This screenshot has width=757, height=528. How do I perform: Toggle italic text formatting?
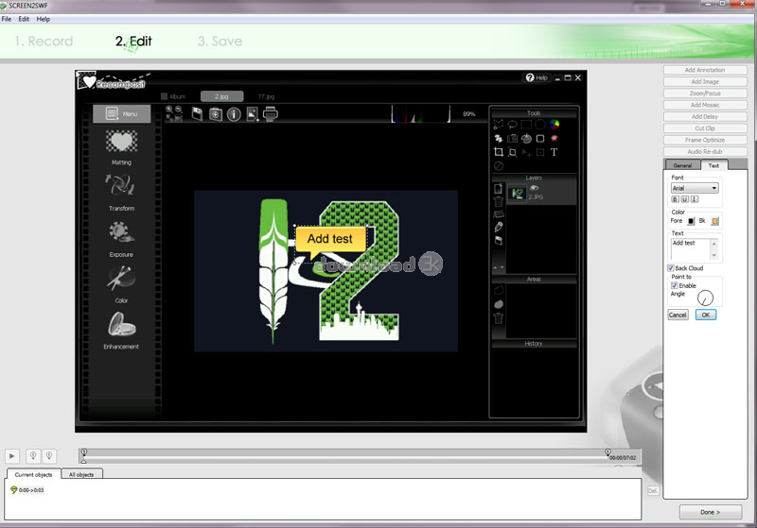point(695,199)
